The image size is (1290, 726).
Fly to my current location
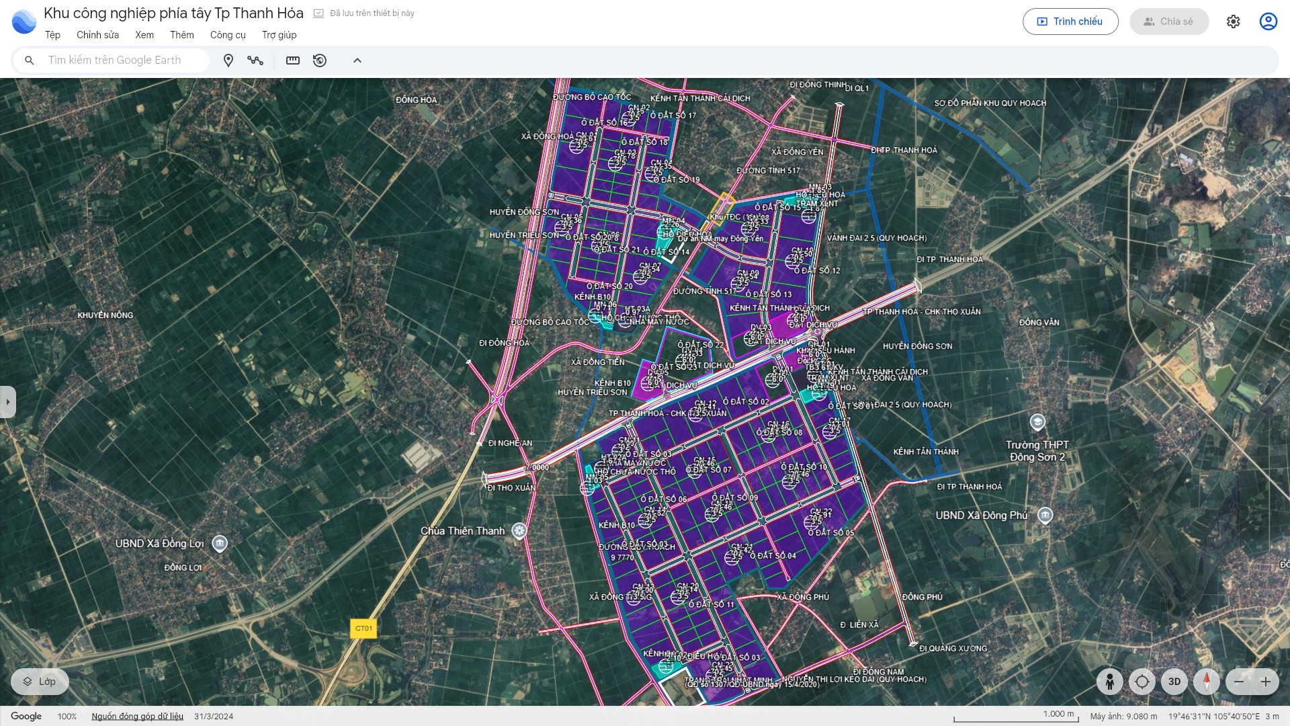click(x=1142, y=682)
